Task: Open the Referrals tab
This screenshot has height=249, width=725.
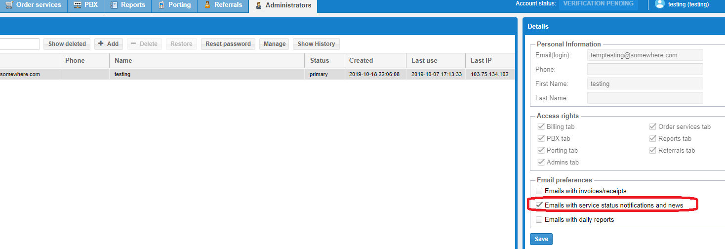Action: [x=223, y=5]
